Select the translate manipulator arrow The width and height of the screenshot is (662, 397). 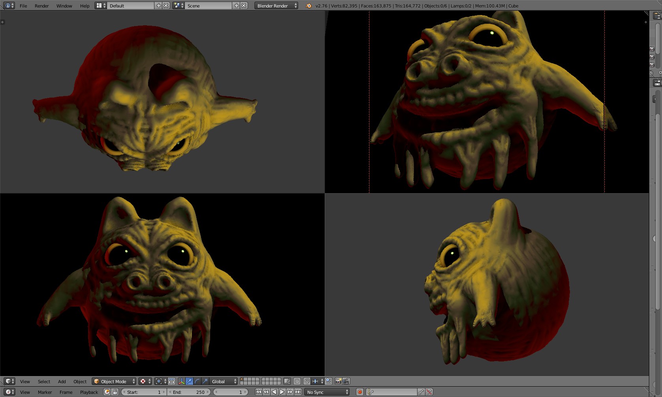pyautogui.click(x=189, y=381)
